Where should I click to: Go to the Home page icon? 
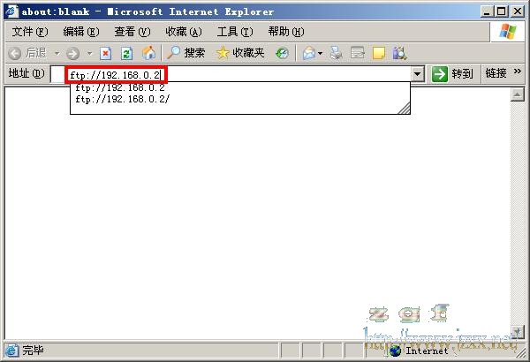pos(148,53)
